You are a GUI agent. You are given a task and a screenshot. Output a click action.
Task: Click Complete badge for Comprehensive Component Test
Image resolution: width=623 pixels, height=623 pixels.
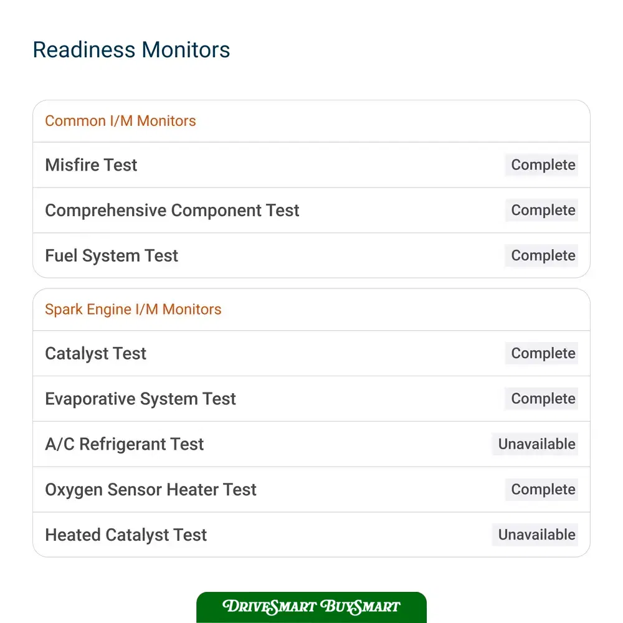tap(541, 210)
